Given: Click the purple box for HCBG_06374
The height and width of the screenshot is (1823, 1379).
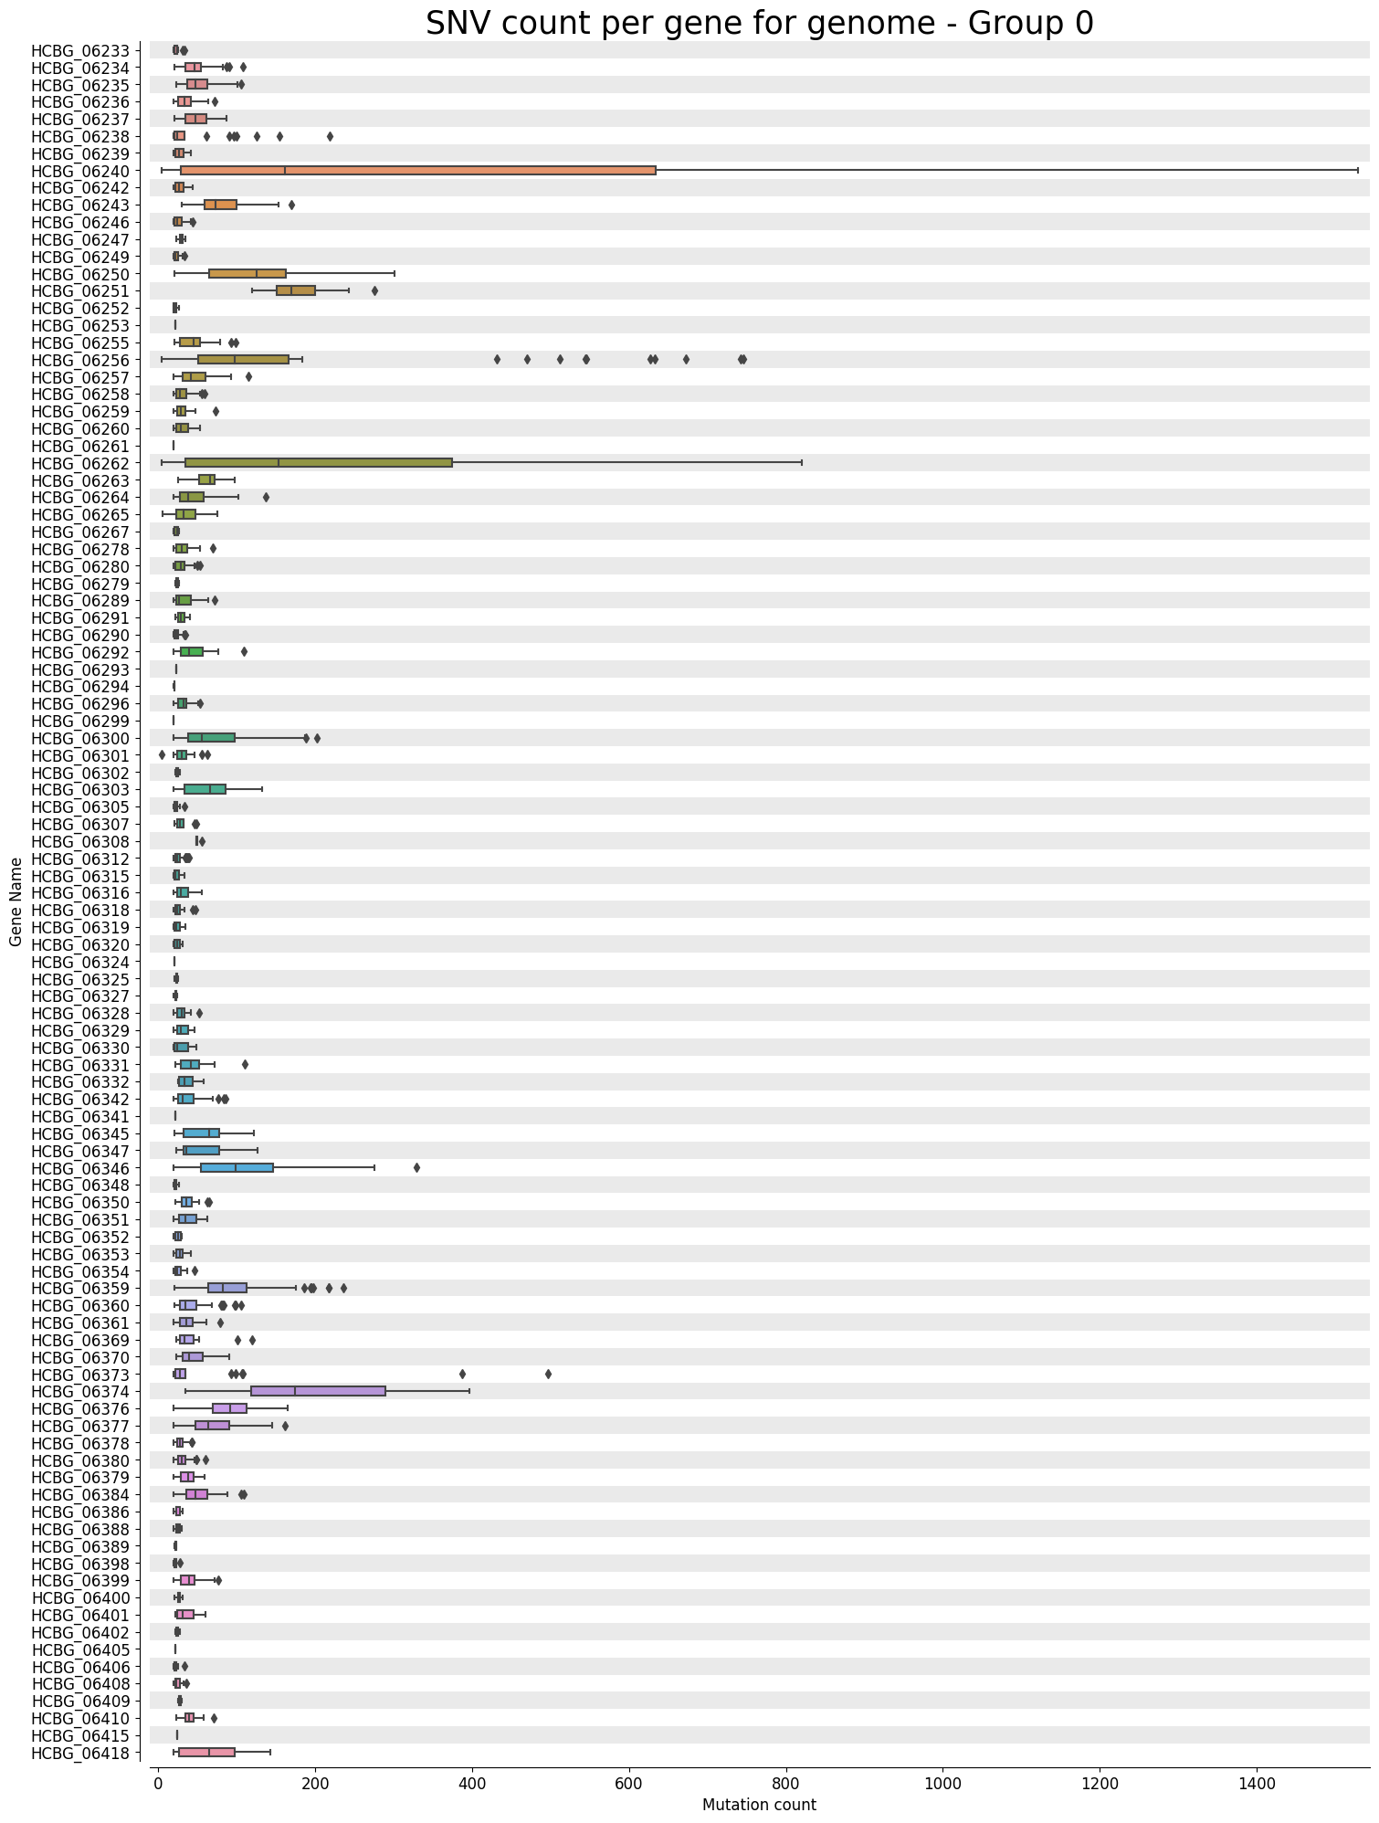Looking at the screenshot, I should point(318,1391).
